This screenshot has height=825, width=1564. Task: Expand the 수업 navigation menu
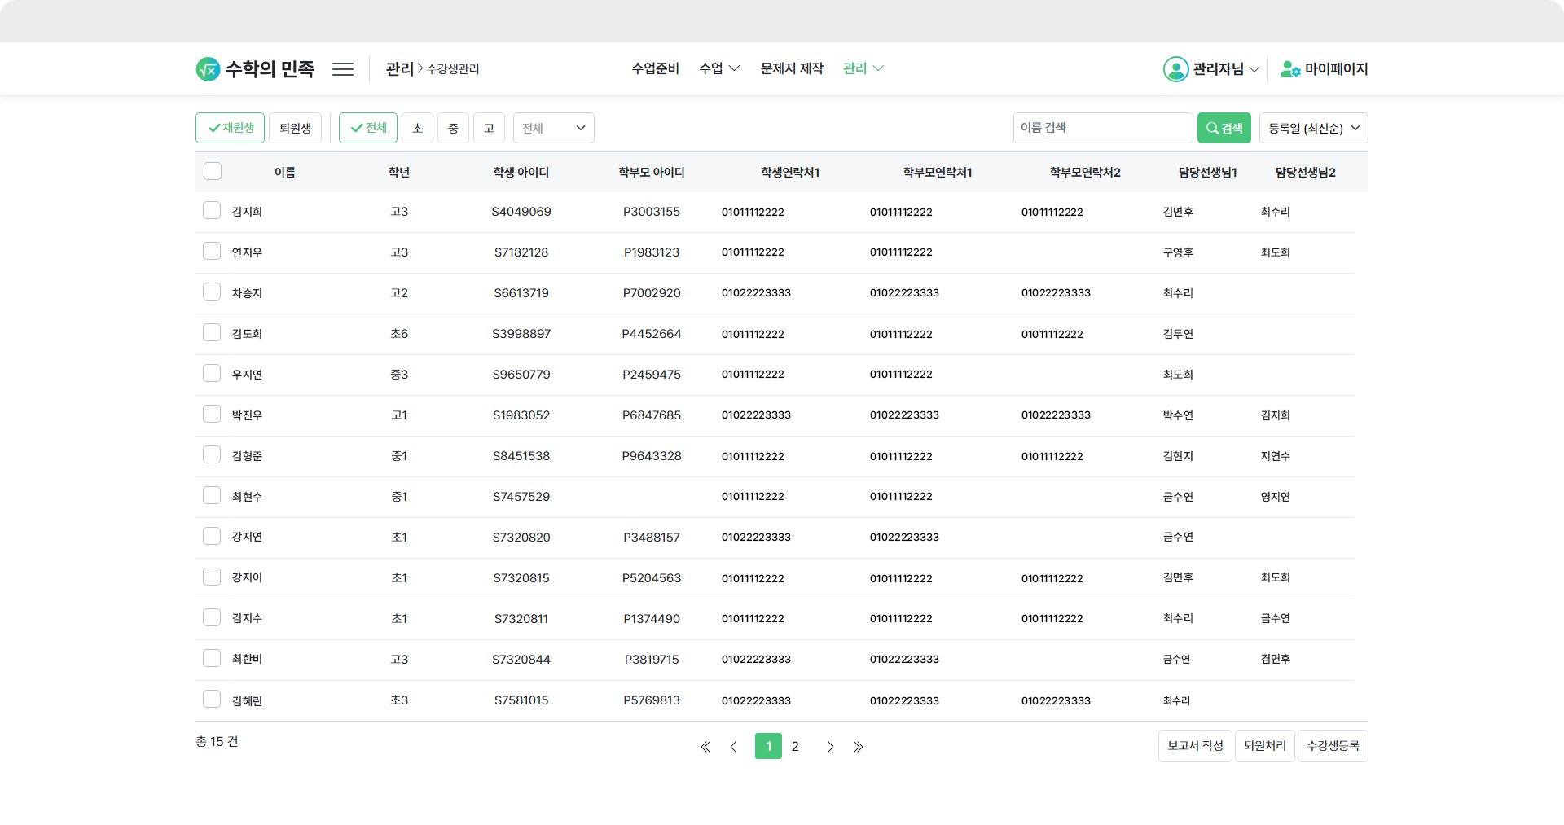point(718,68)
